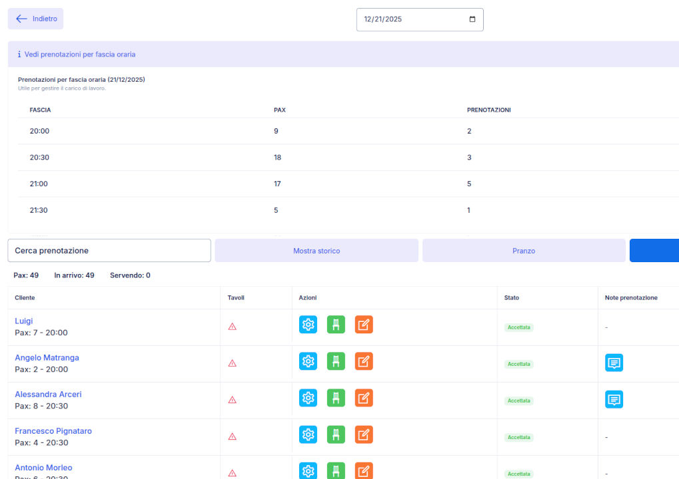679x479 pixels.
Task: Go back using the Indietro button
Action: (x=35, y=18)
